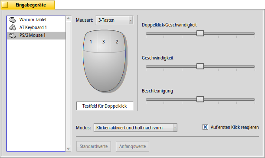Click the 'Geschwindigkeit' label above middle slider
Viewport: 265px width, 158px height.
tap(157, 58)
